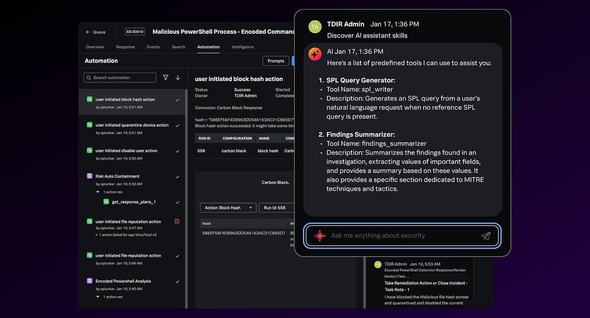This screenshot has height=318, width=590.
Task: Open the Action: Block Hash dropdown
Action: point(228,208)
